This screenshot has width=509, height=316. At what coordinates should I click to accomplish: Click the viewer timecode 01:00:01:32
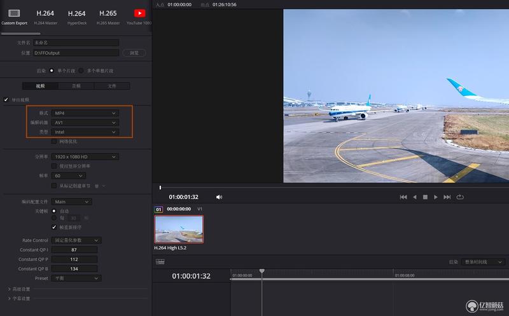pyautogui.click(x=183, y=197)
